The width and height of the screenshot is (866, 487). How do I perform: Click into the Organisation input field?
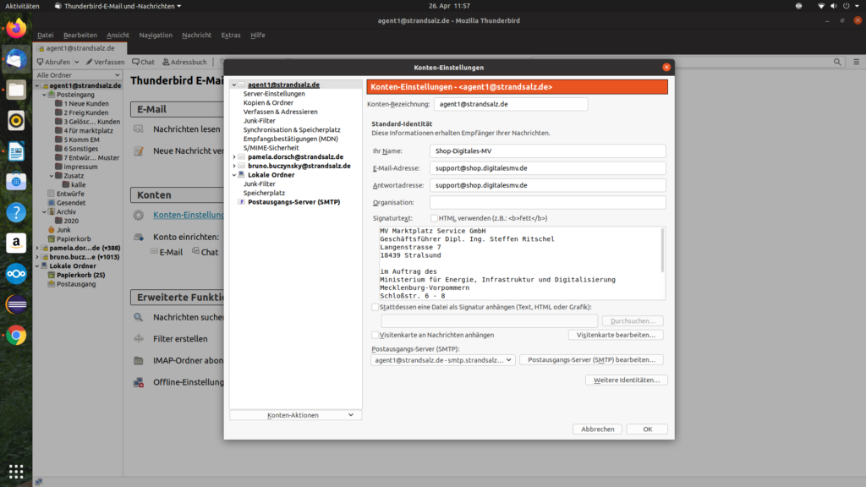pos(547,203)
